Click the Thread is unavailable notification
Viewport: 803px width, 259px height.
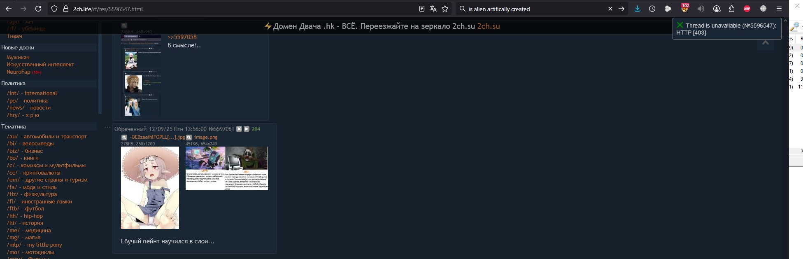[x=727, y=29]
